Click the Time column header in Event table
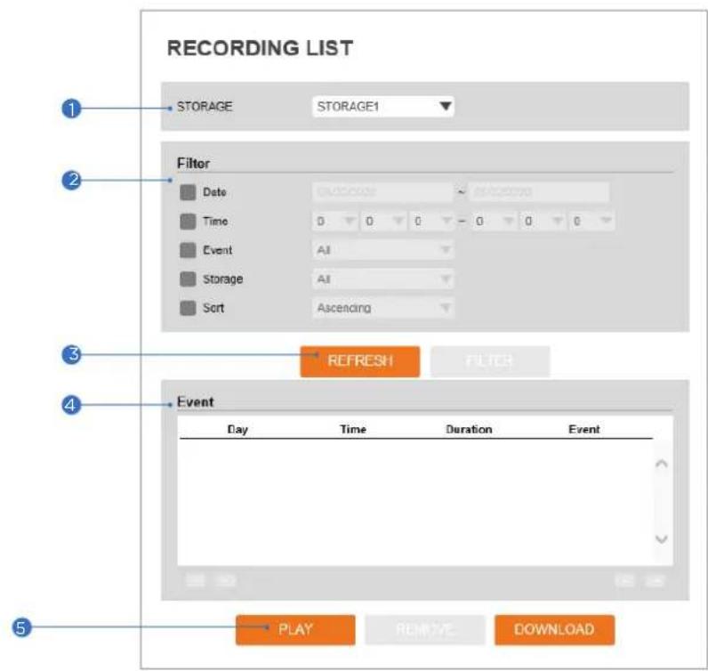This screenshot has width=708, height=671. click(x=353, y=429)
